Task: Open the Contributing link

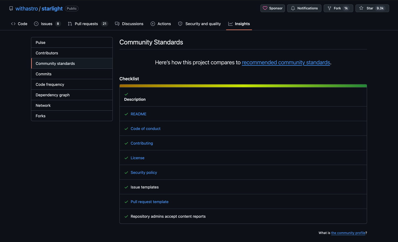Action: [142, 143]
